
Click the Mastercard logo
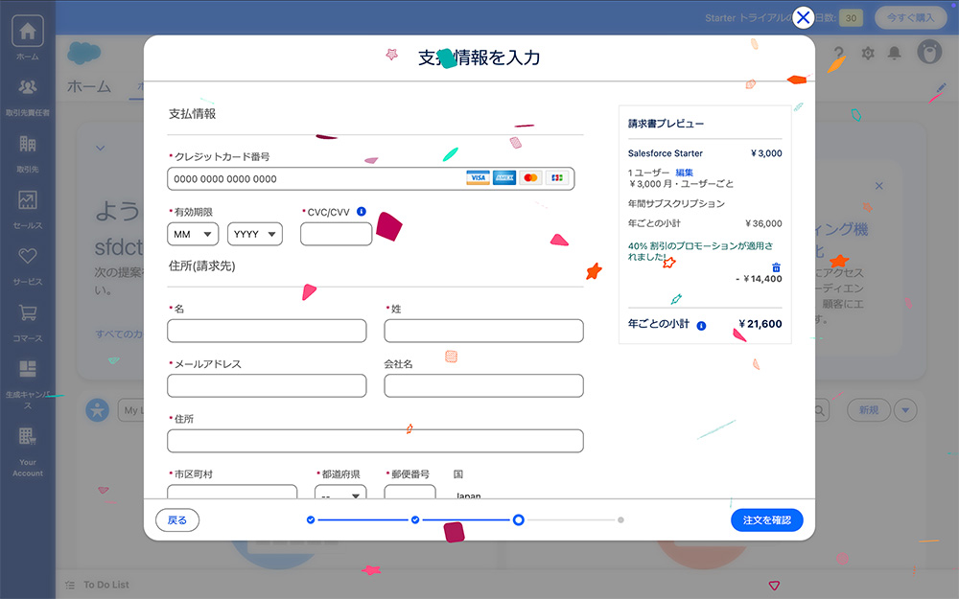(531, 178)
